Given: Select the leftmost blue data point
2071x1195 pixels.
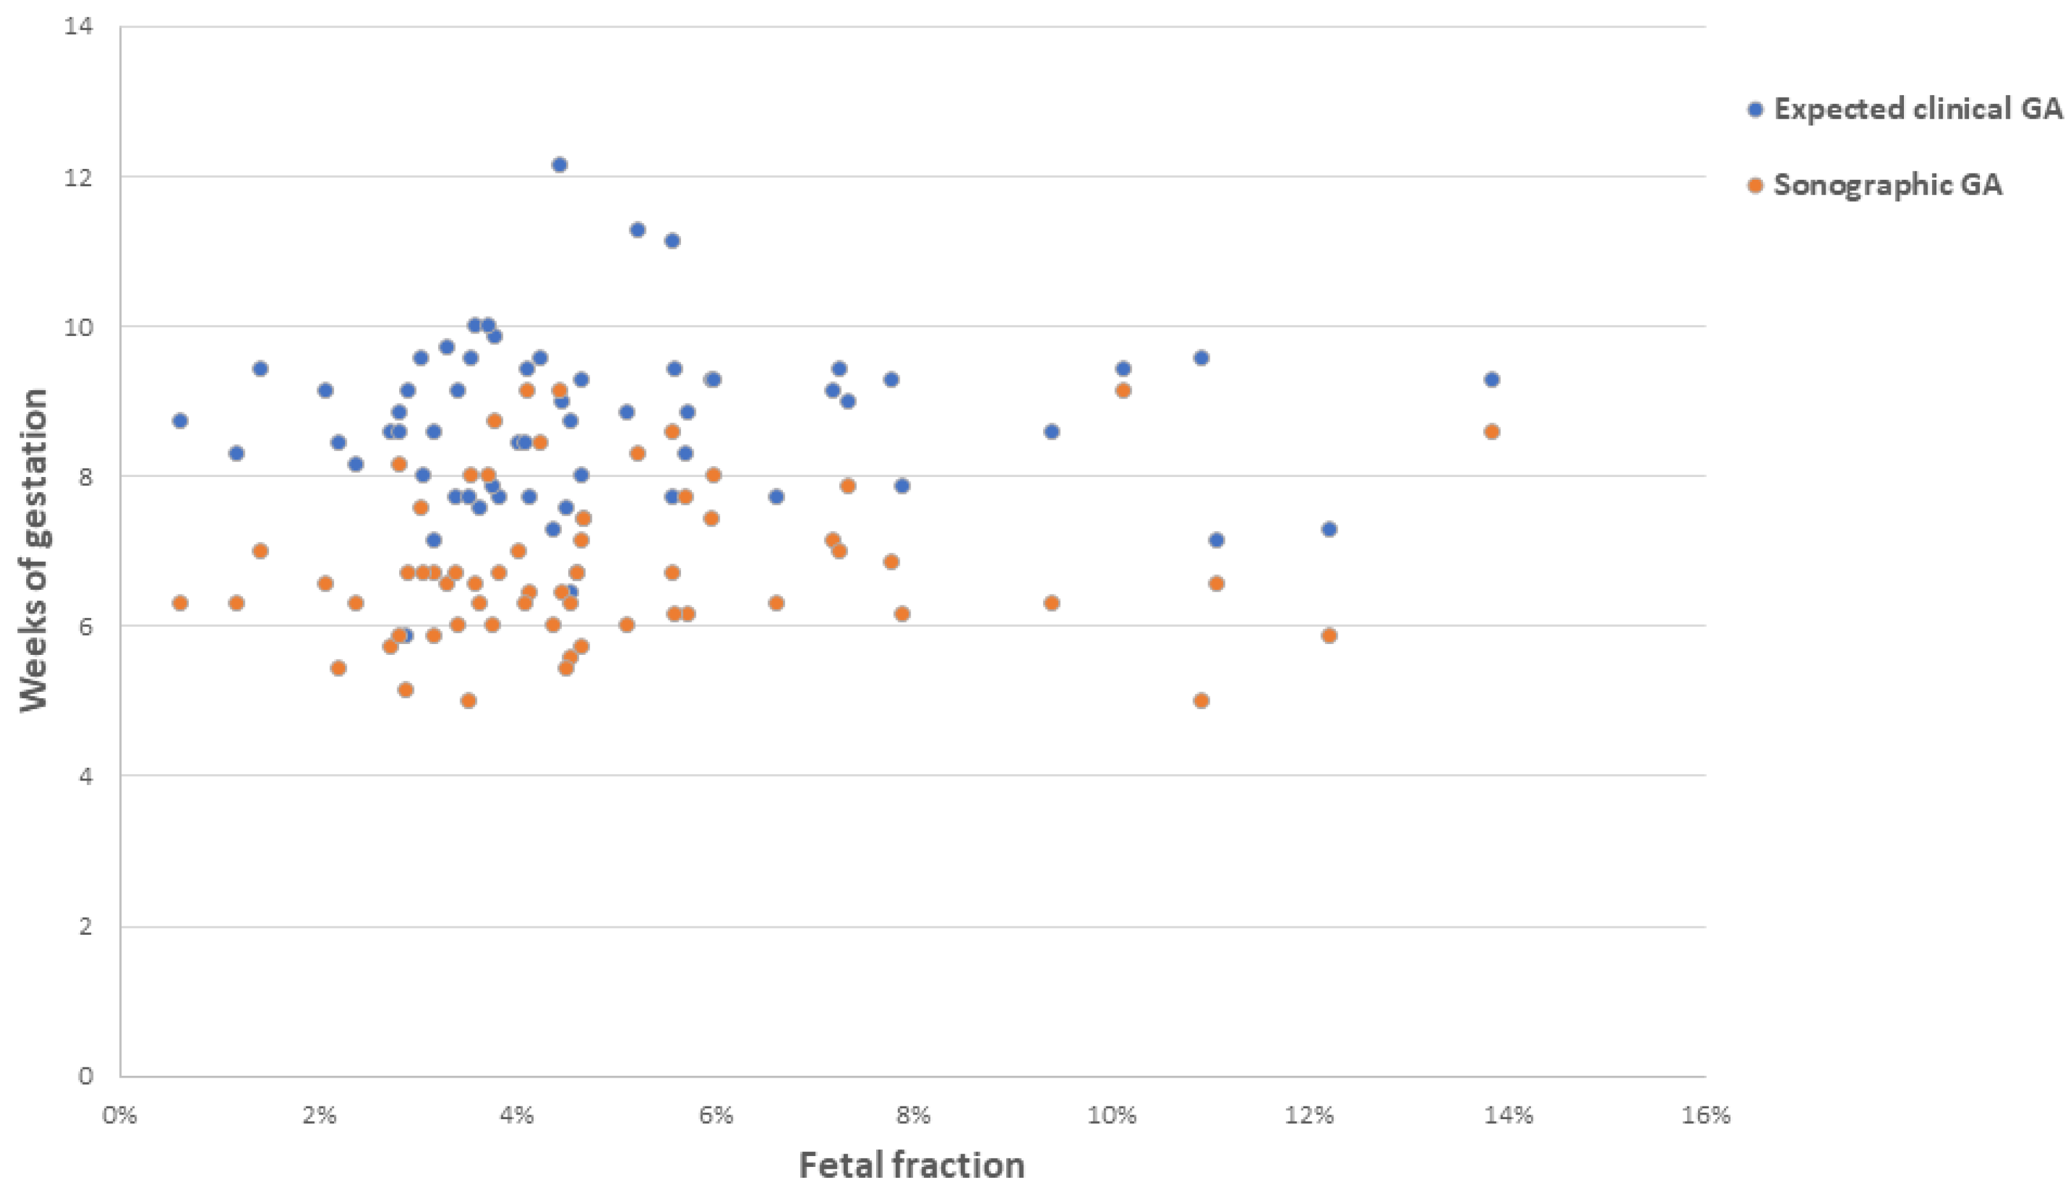Looking at the screenshot, I should point(180,421).
